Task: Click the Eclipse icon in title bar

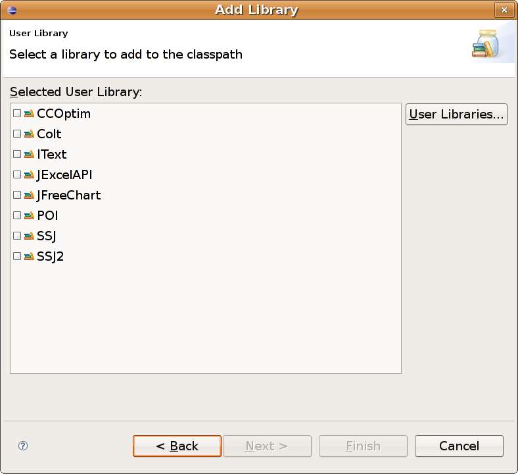Action: point(12,11)
